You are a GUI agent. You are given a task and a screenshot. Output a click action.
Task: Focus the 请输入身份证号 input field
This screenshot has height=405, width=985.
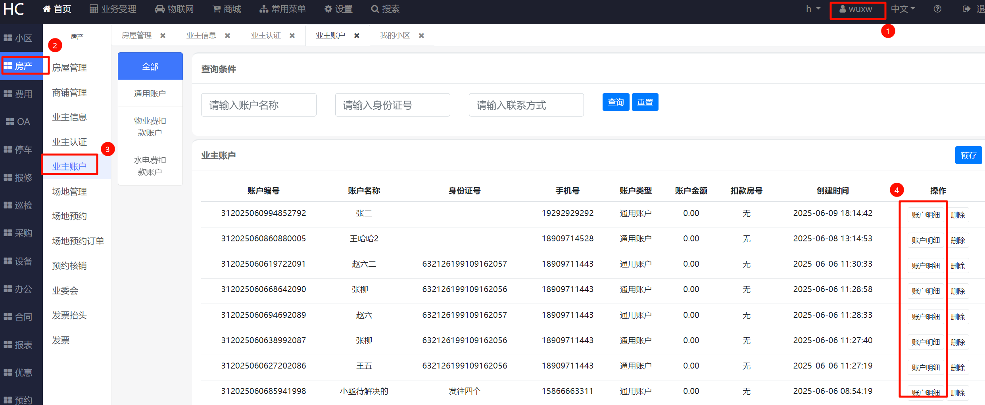pyautogui.click(x=392, y=105)
